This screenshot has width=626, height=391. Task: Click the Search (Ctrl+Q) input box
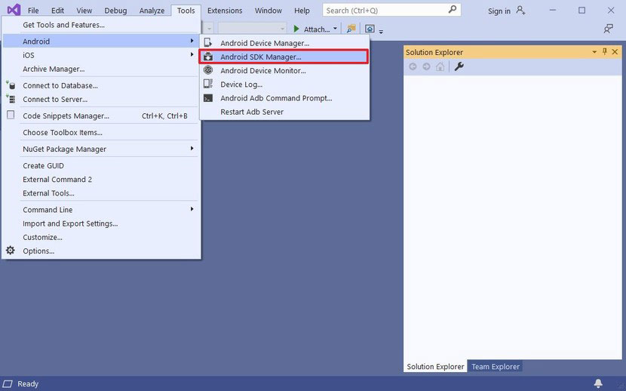pyautogui.click(x=385, y=11)
